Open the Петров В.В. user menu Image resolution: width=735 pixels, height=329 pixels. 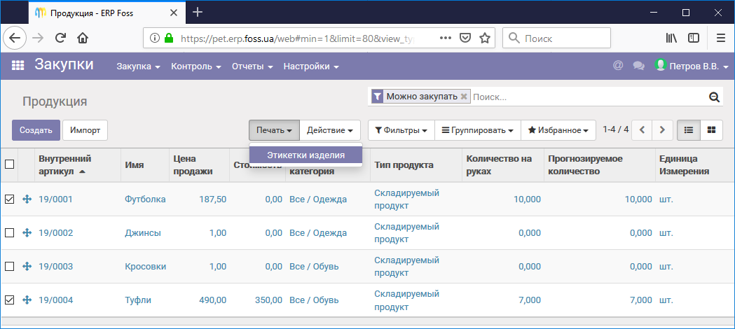pos(692,66)
